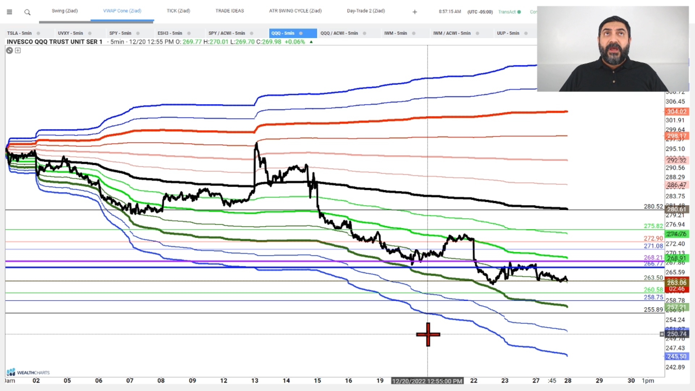
Task: Click the 257.21 olive green price tag
Action: tap(677, 307)
